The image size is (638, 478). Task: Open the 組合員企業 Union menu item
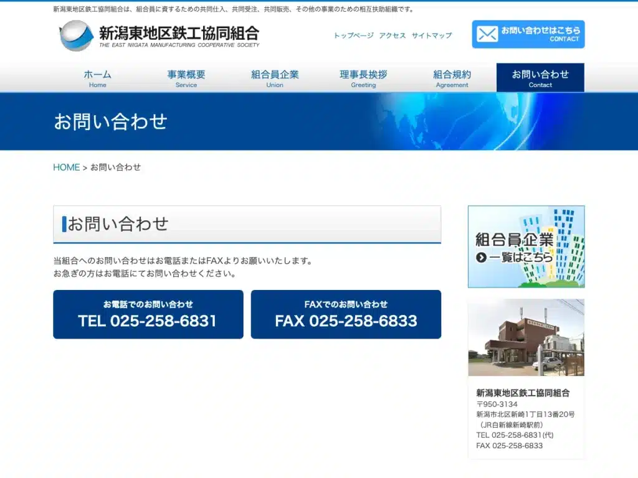275,78
